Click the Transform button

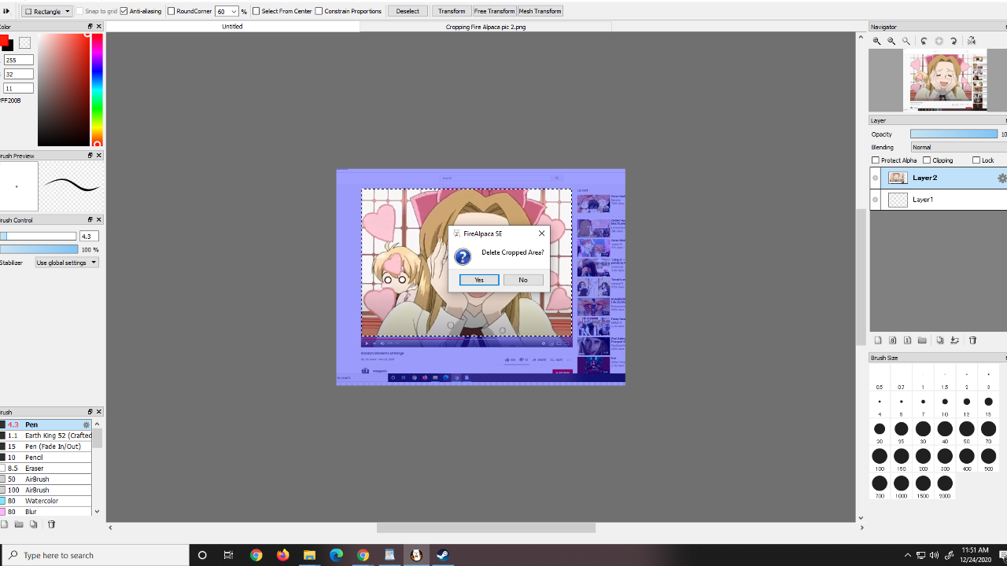452,11
